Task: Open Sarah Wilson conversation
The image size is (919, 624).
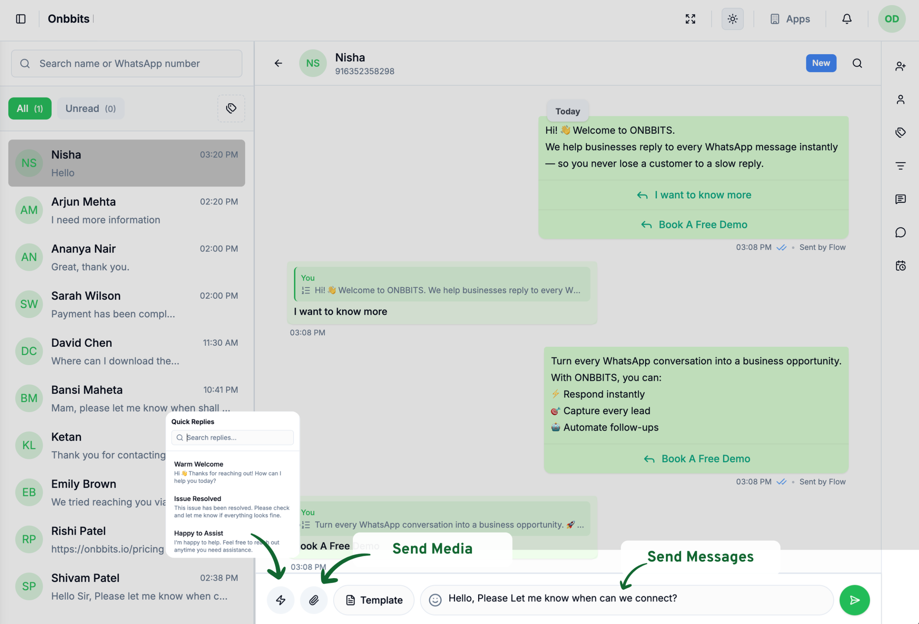Action: (126, 304)
